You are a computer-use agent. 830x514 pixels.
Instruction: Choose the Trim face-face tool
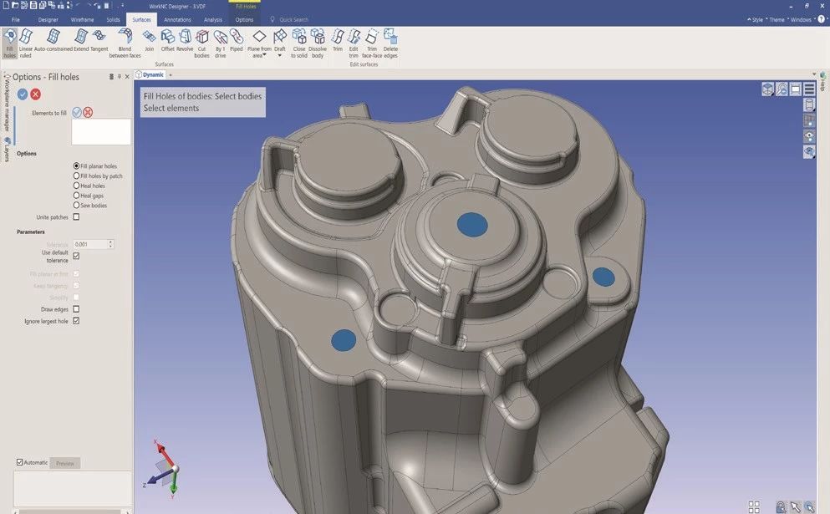pyautogui.click(x=372, y=43)
